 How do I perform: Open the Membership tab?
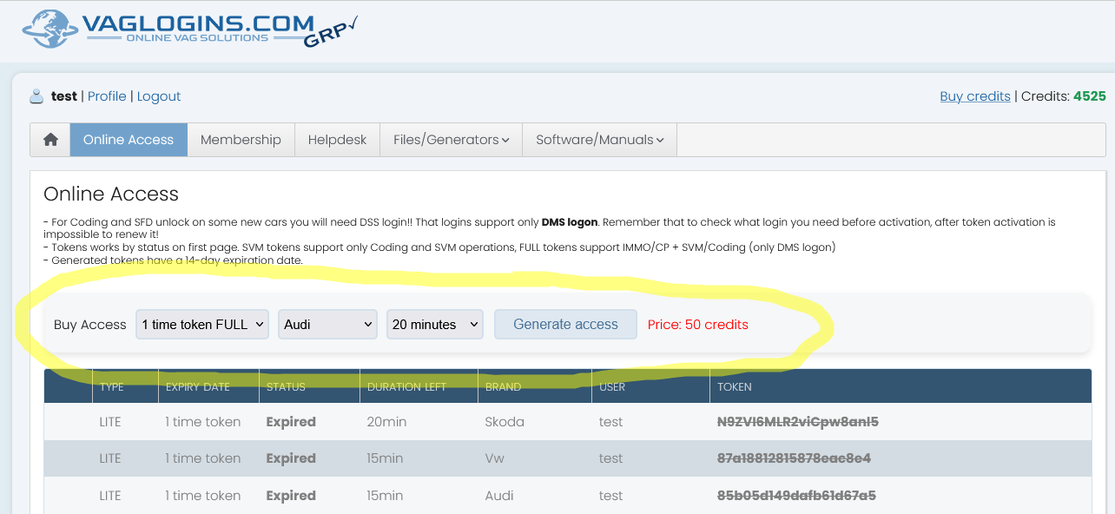tap(241, 140)
